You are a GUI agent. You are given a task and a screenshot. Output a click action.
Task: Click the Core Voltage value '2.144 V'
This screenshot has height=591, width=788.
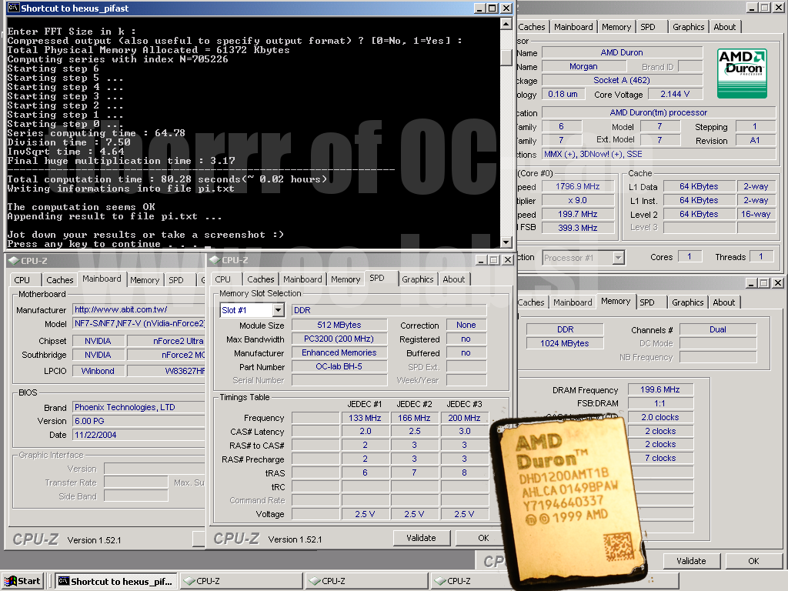[x=675, y=94]
